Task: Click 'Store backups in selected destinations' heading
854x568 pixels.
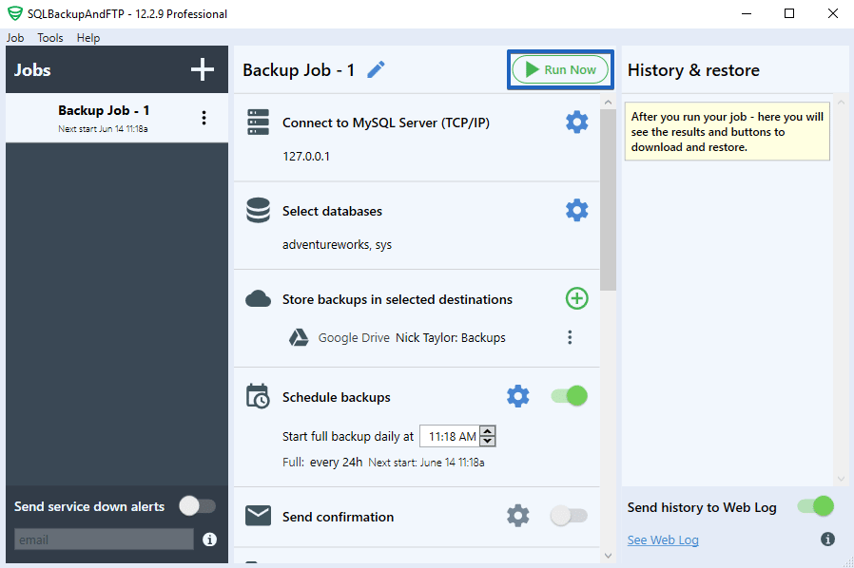Action: [x=398, y=299]
